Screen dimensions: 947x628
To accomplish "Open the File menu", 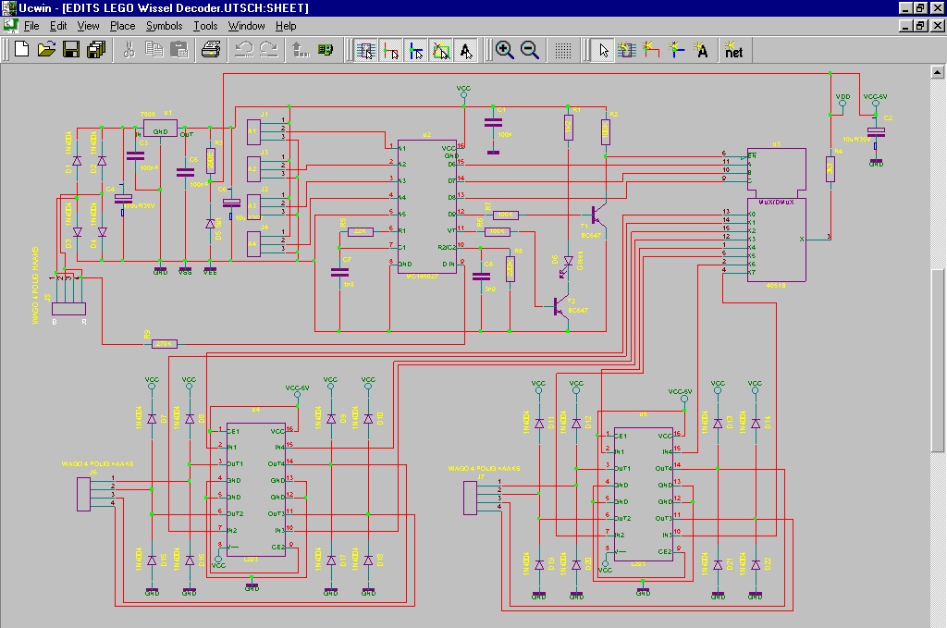I will coord(31,26).
